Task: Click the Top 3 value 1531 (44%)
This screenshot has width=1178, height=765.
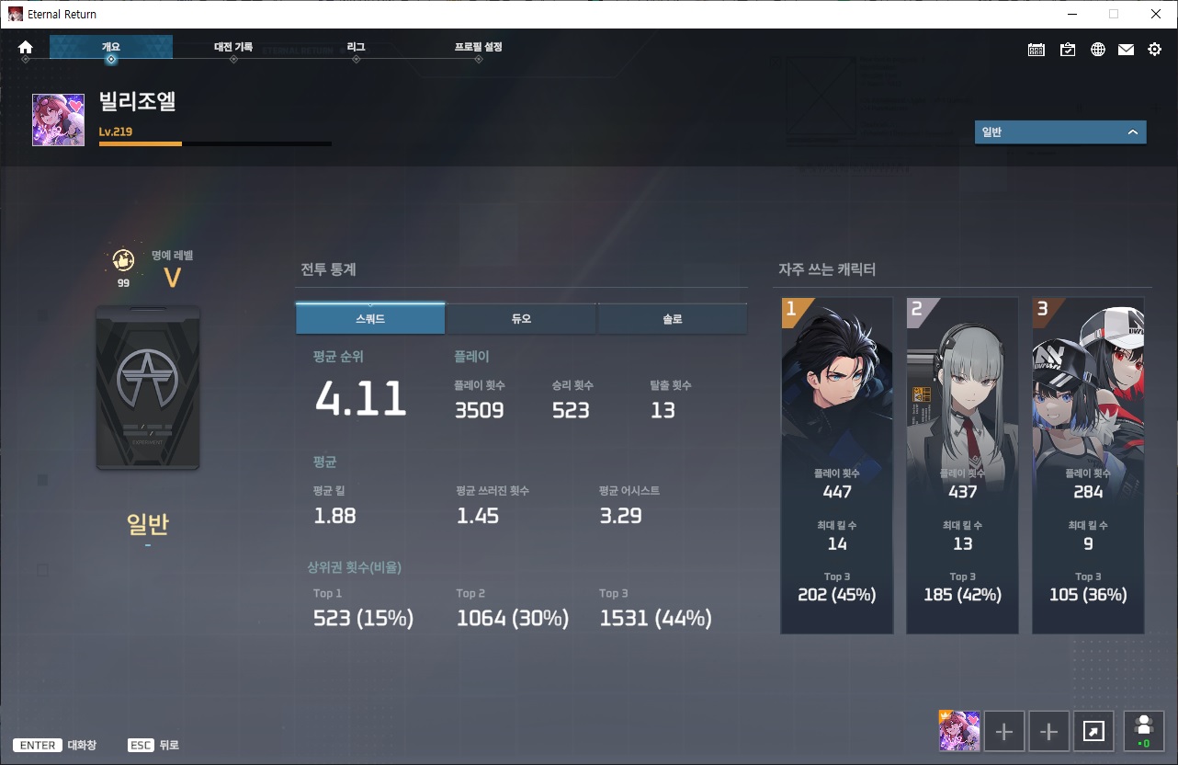Action: (x=655, y=619)
